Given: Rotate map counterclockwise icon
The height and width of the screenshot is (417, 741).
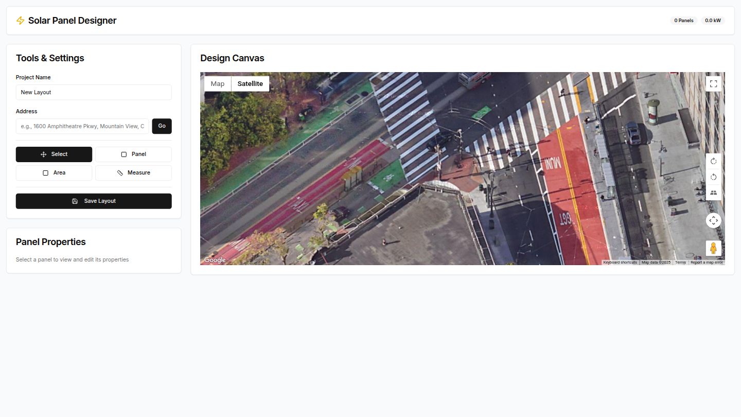Looking at the screenshot, I should (713, 177).
